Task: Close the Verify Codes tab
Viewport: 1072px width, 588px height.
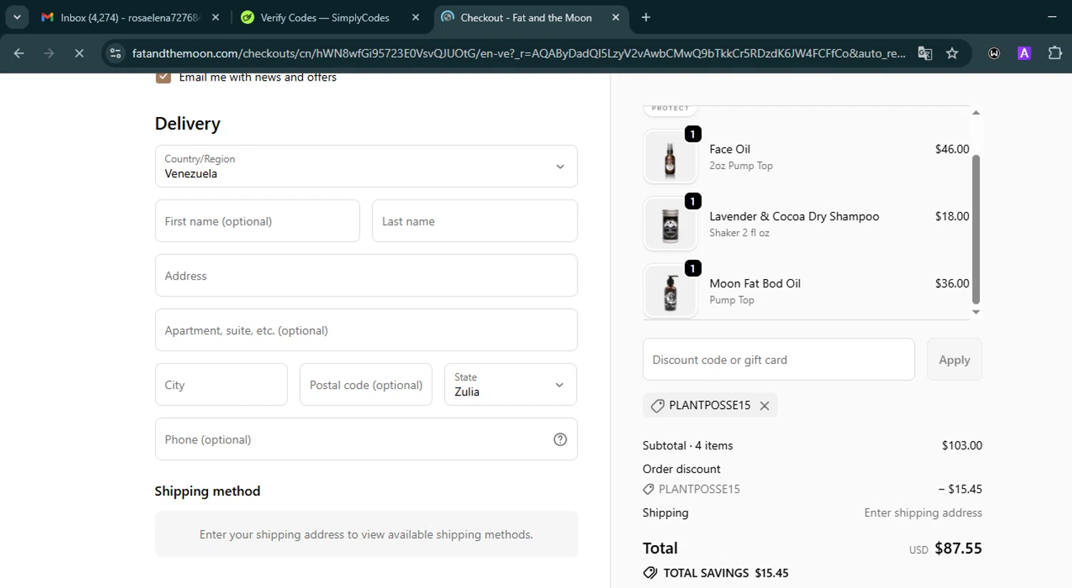Action: tap(415, 17)
